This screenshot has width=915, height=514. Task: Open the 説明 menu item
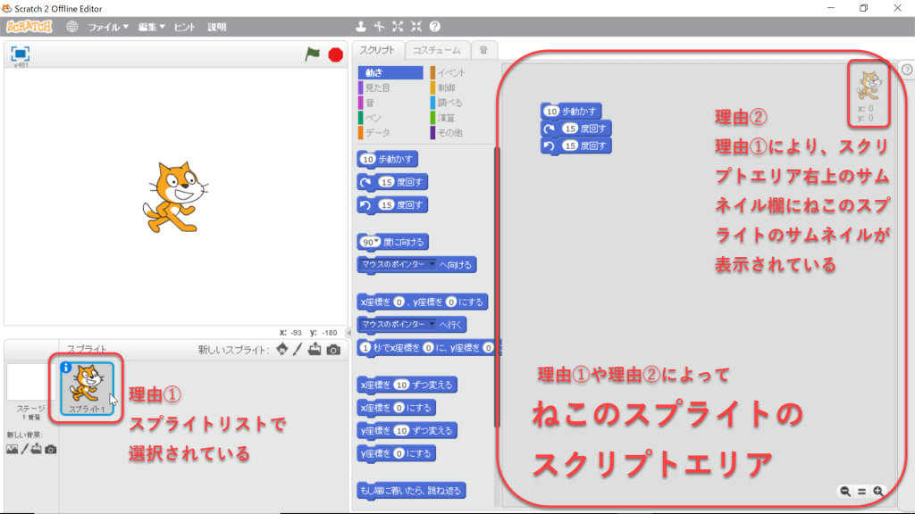pyautogui.click(x=216, y=27)
